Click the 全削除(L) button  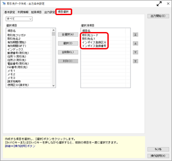(68, 52)
